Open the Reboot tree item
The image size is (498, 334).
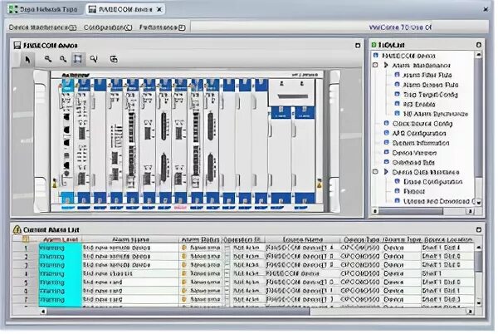414,191
